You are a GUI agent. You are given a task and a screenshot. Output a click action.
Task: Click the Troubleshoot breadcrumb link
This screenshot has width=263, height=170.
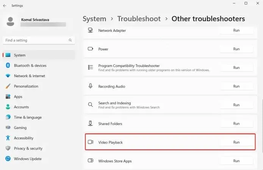[x=139, y=19]
